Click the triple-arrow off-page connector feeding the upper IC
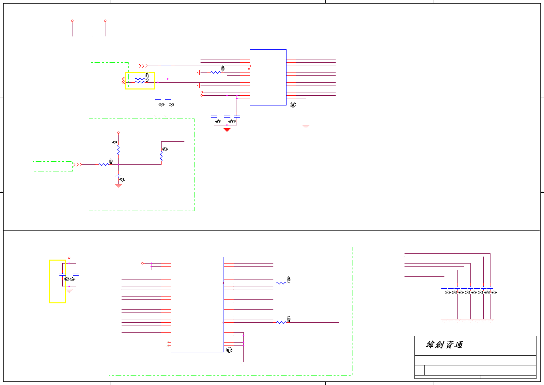Screen dimensions: 544x385 [x=143, y=66]
